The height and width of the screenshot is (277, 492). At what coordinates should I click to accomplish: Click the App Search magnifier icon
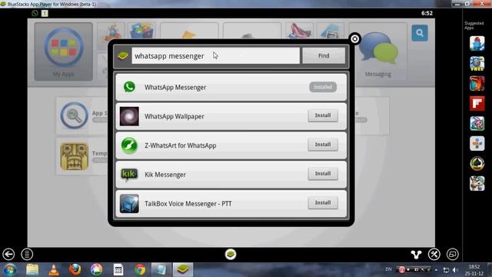(x=75, y=115)
